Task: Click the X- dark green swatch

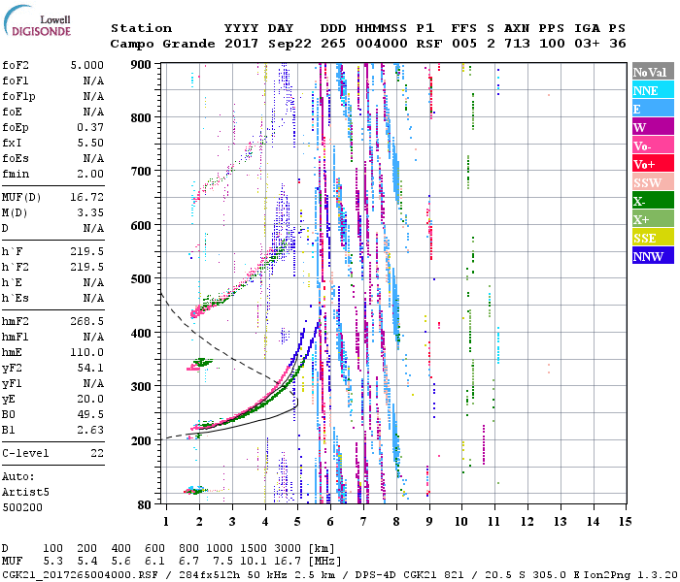Action: point(653,200)
